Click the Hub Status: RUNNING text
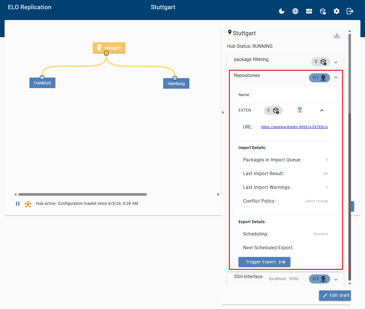 click(x=250, y=46)
